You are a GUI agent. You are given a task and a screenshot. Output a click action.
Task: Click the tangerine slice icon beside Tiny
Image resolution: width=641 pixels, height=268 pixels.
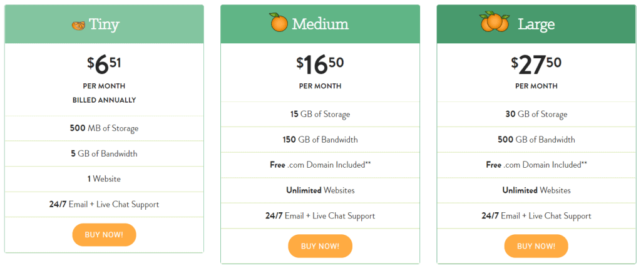pyautogui.click(x=78, y=25)
